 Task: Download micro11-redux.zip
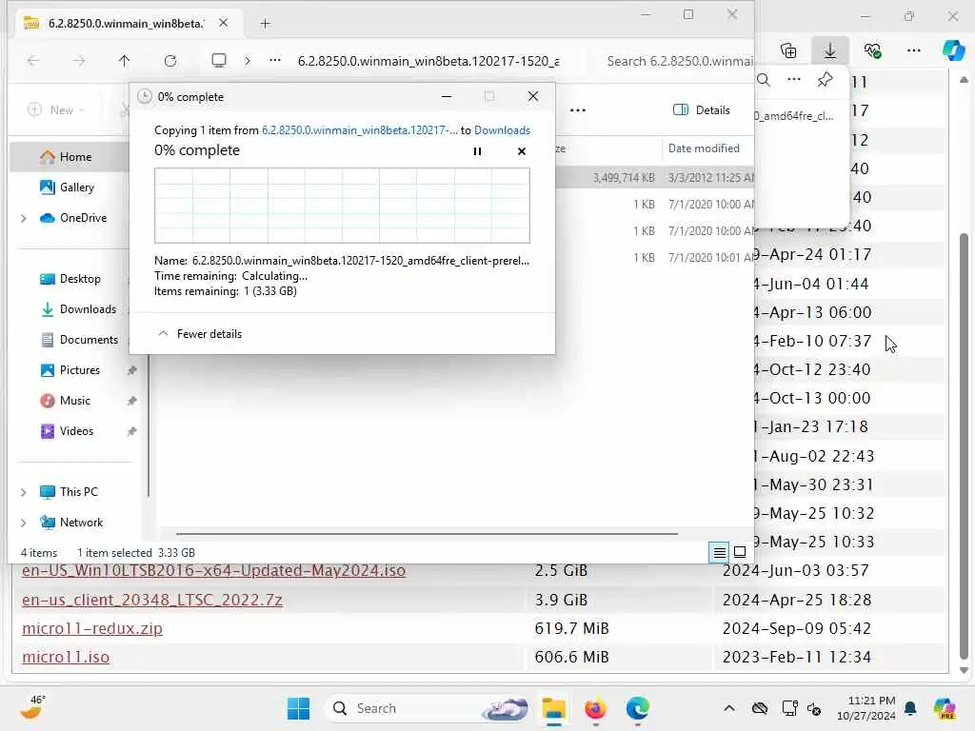(x=92, y=628)
